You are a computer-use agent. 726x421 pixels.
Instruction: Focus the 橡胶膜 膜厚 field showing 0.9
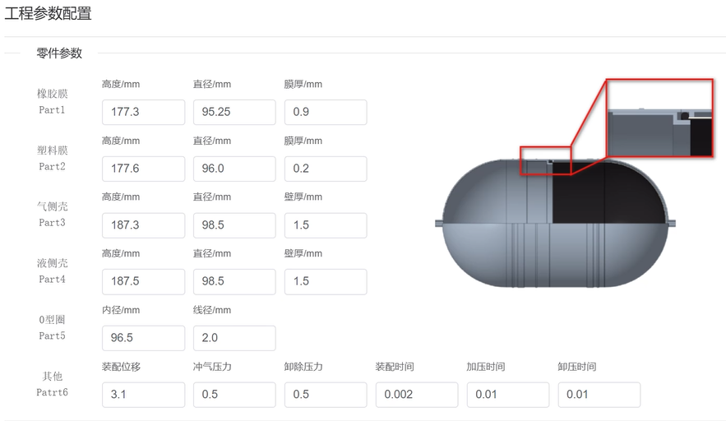pos(326,112)
